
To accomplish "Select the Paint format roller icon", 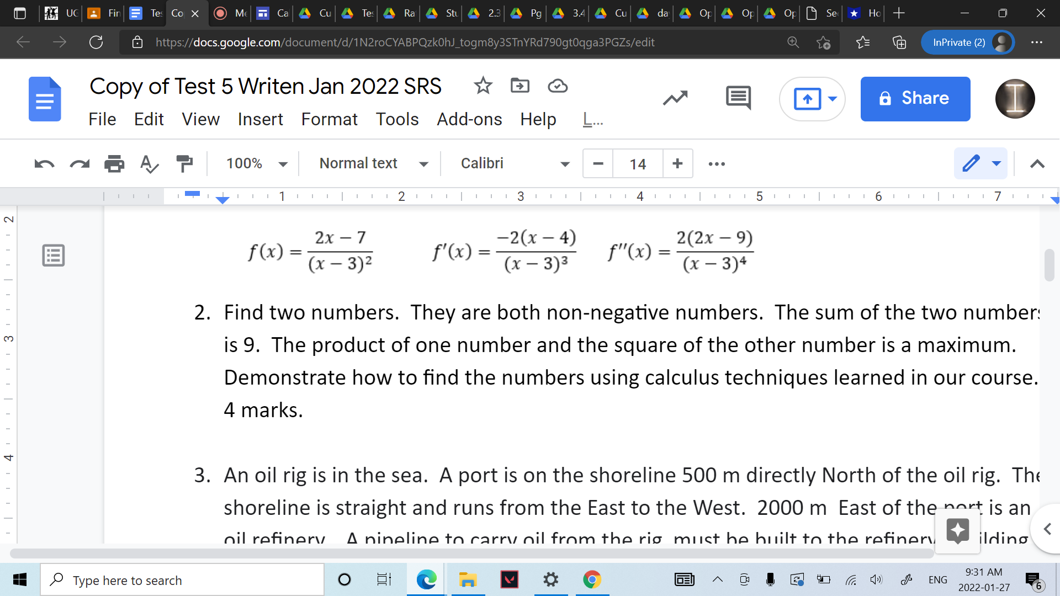I will point(184,164).
